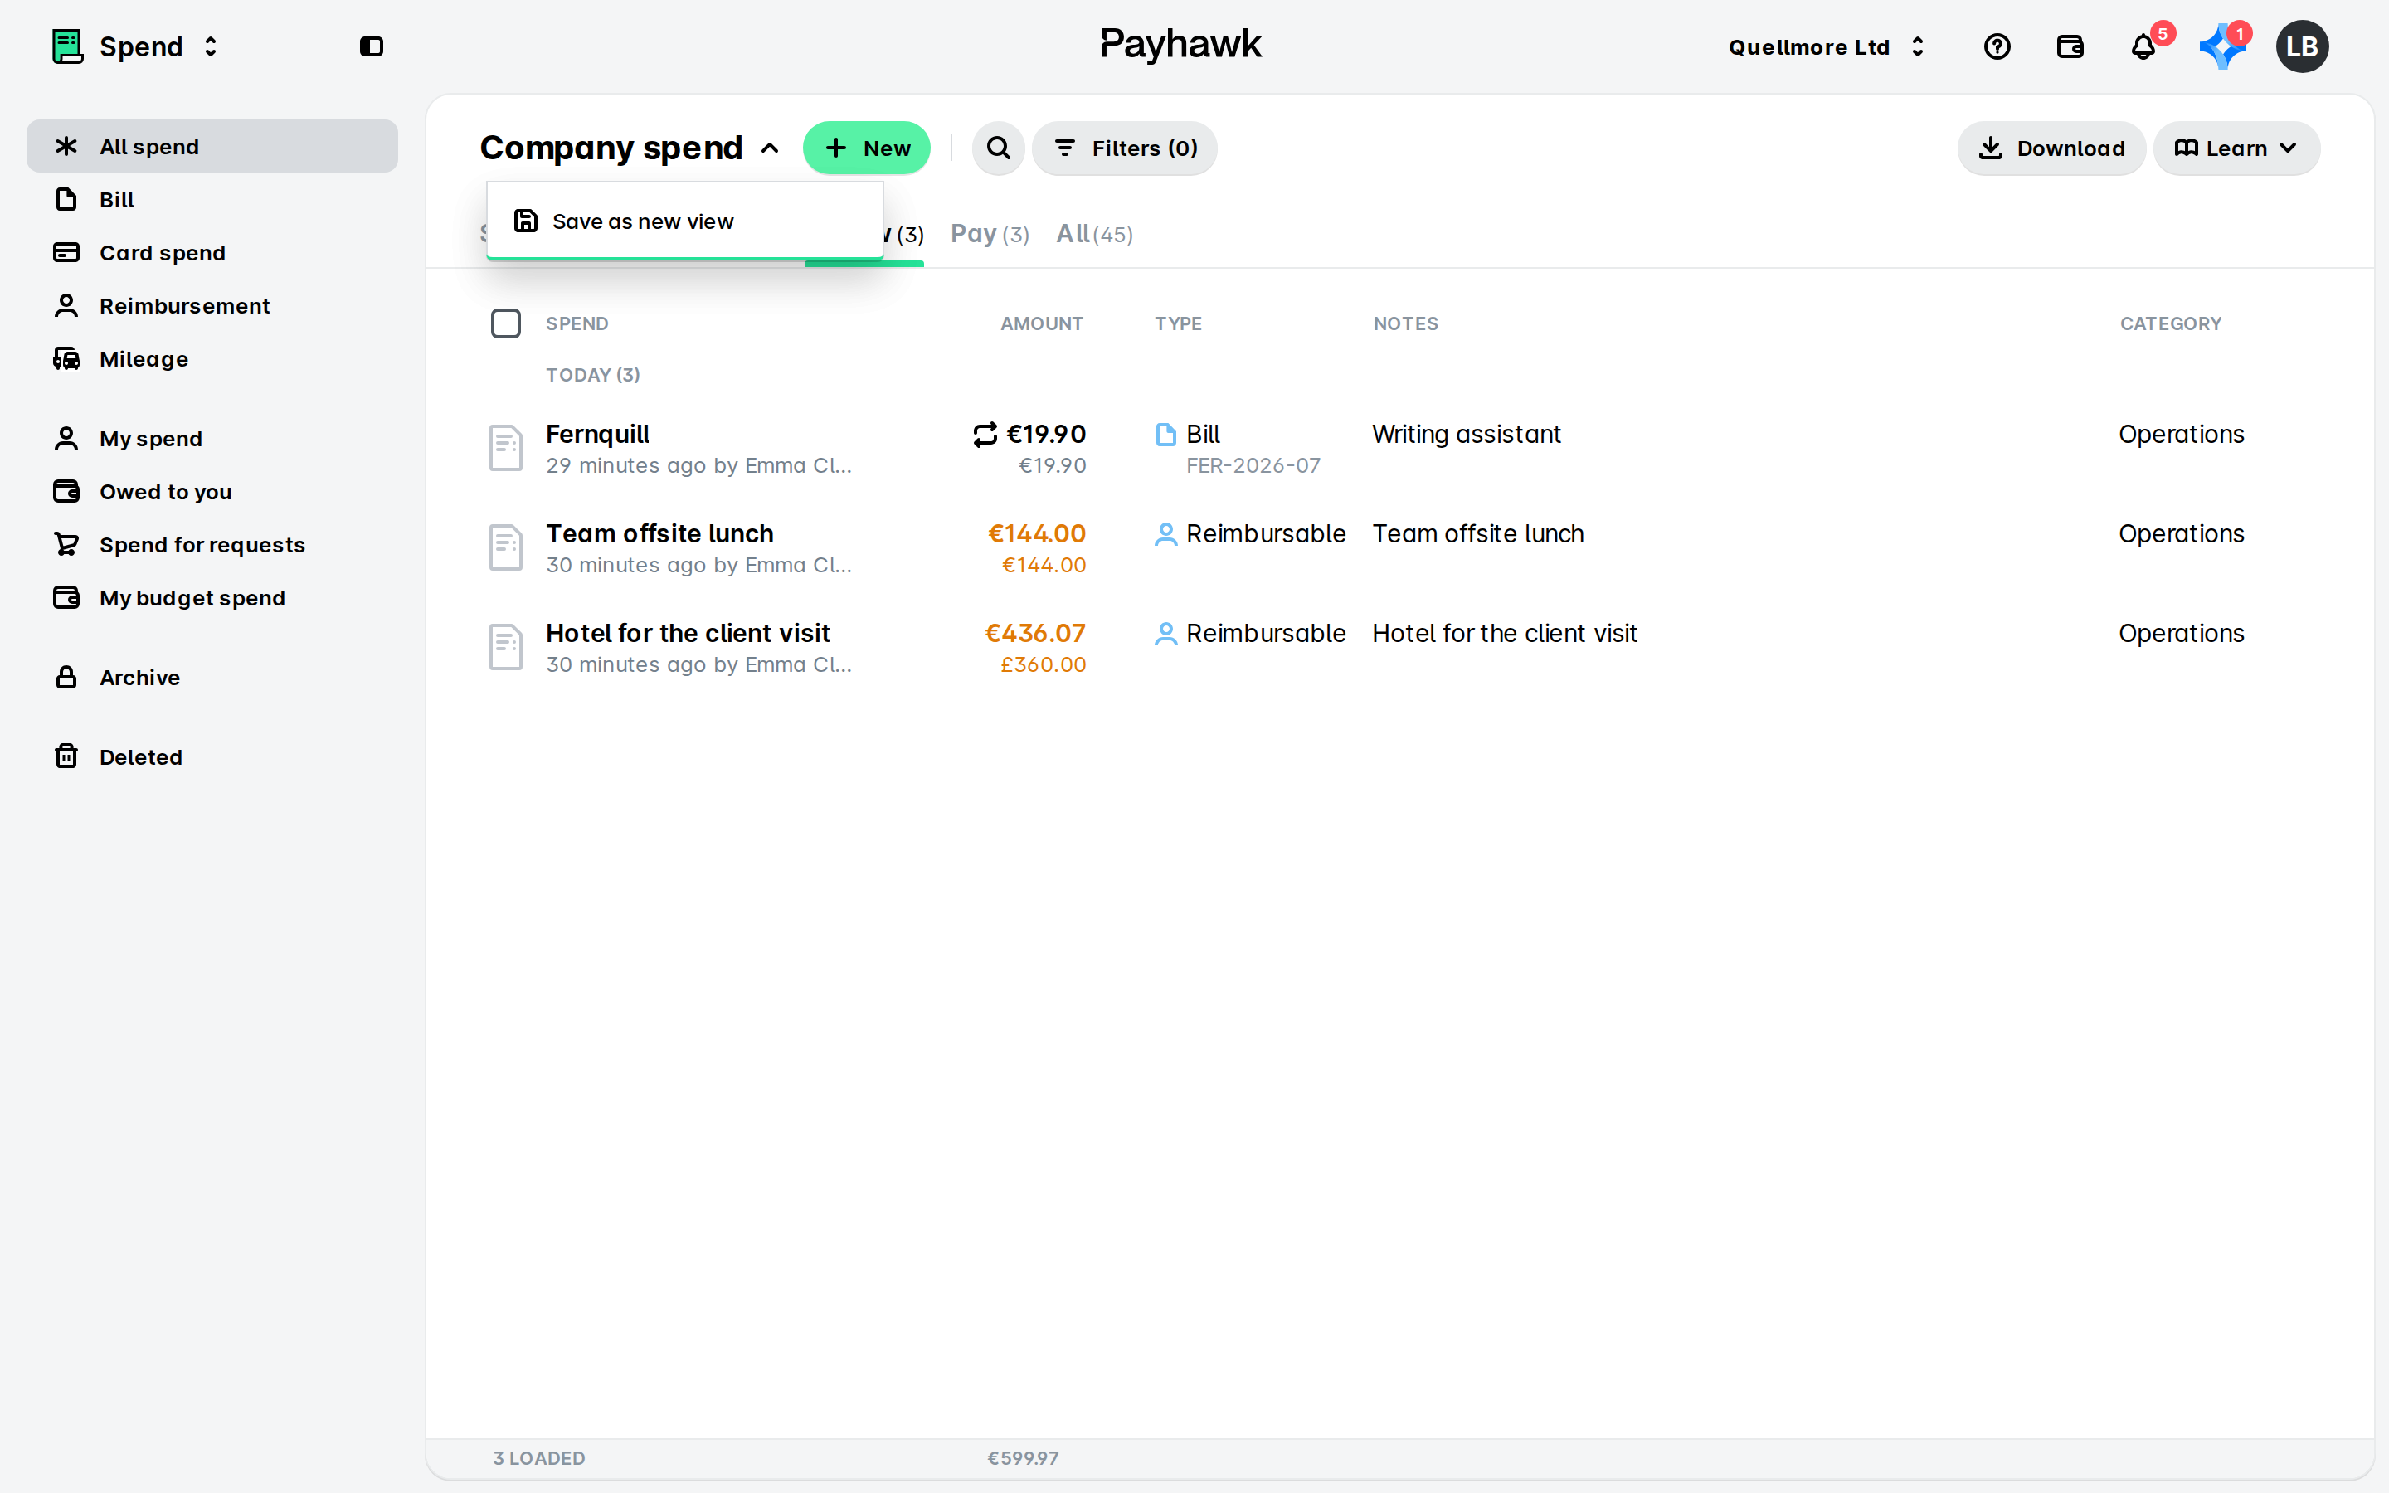
Task: Expand the Learn dropdown
Action: (2236, 148)
